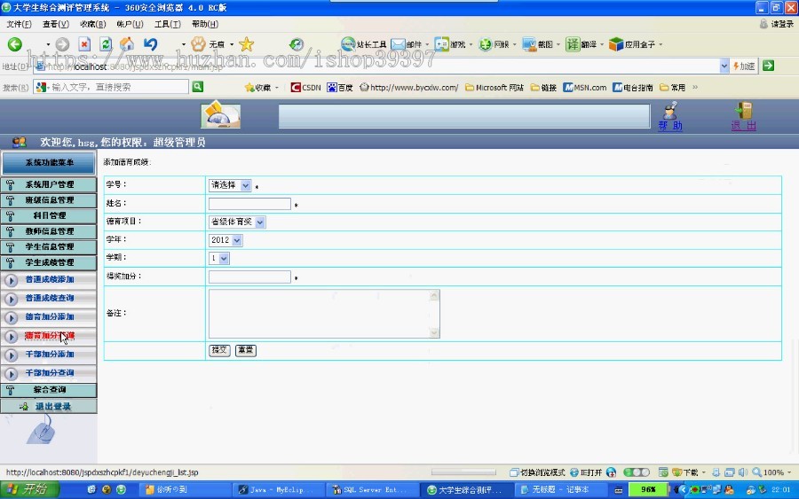Screen dimensions: 799x499
Task: Expand 系统用户管理 sidebar section
Action: [49, 184]
